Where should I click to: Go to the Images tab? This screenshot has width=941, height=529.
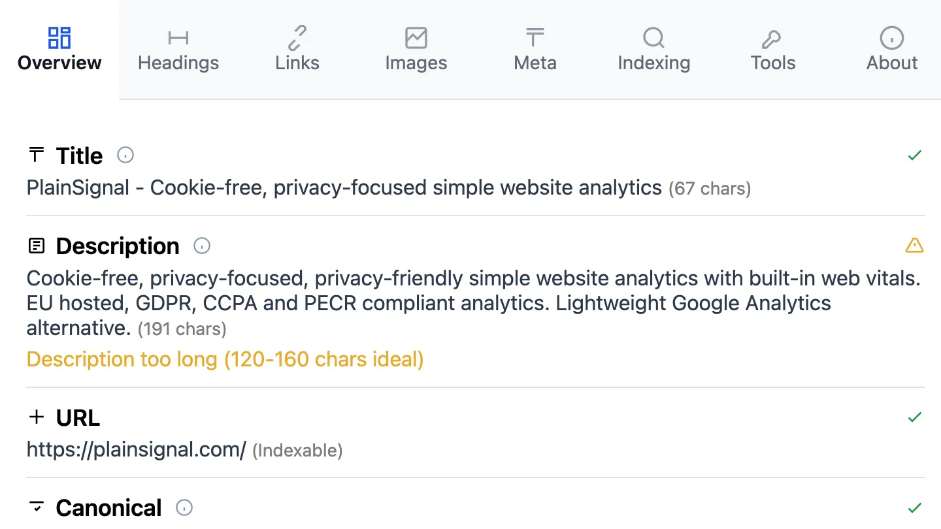(416, 50)
